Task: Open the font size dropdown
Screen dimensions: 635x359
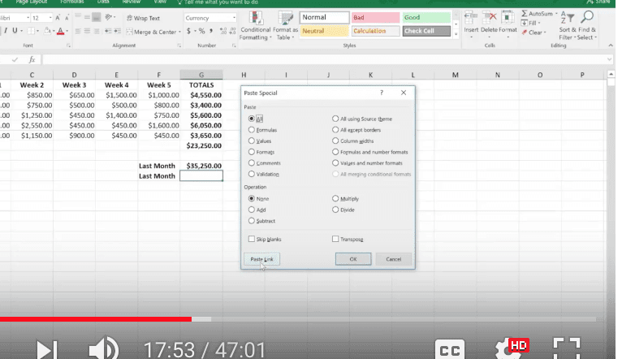Action: coord(50,18)
